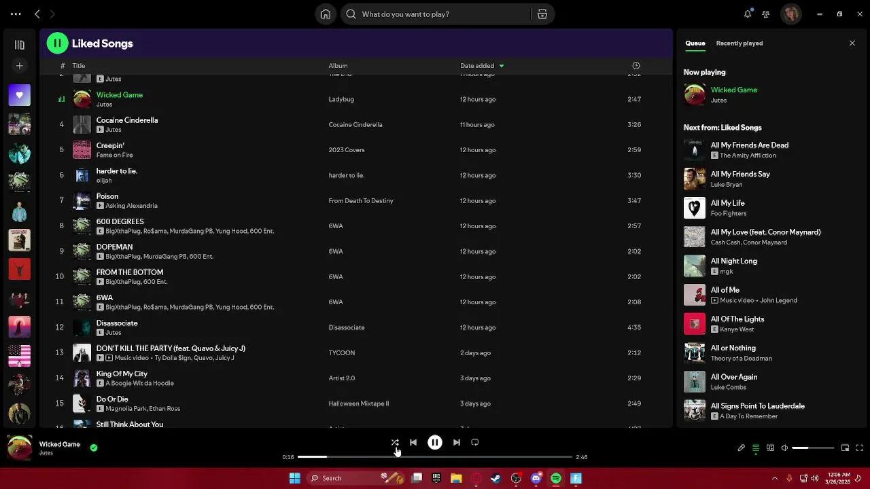Open the fullscreen view icon
Screen dimensions: 870x489
click(x=860, y=448)
